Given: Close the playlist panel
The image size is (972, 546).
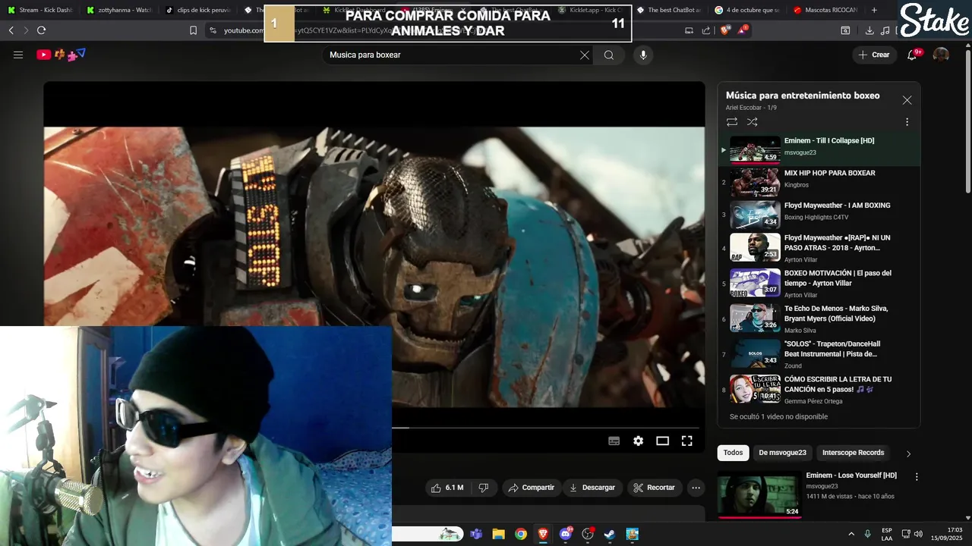Looking at the screenshot, I should pos(907,100).
